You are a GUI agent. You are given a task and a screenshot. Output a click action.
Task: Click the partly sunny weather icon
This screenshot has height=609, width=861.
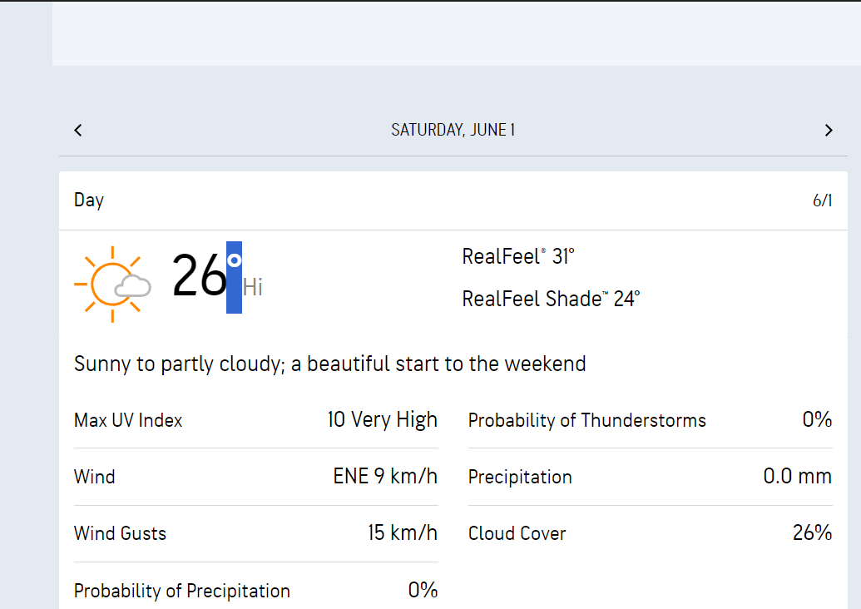click(x=112, y=284)
